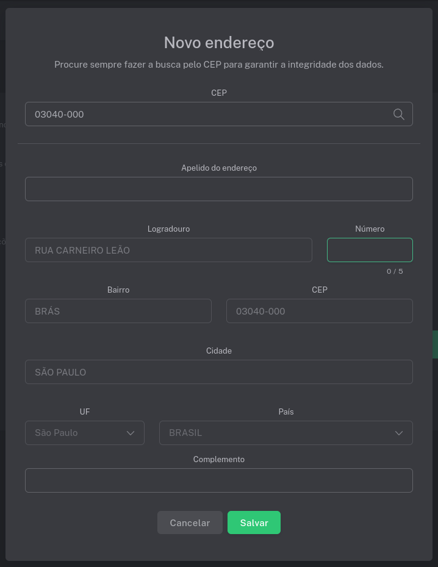Select the Logradouro field showing RUA CARNEIRO LEÃO
Image resolution: width=438 pixels, height=567 pixels.
pos(168,250)
